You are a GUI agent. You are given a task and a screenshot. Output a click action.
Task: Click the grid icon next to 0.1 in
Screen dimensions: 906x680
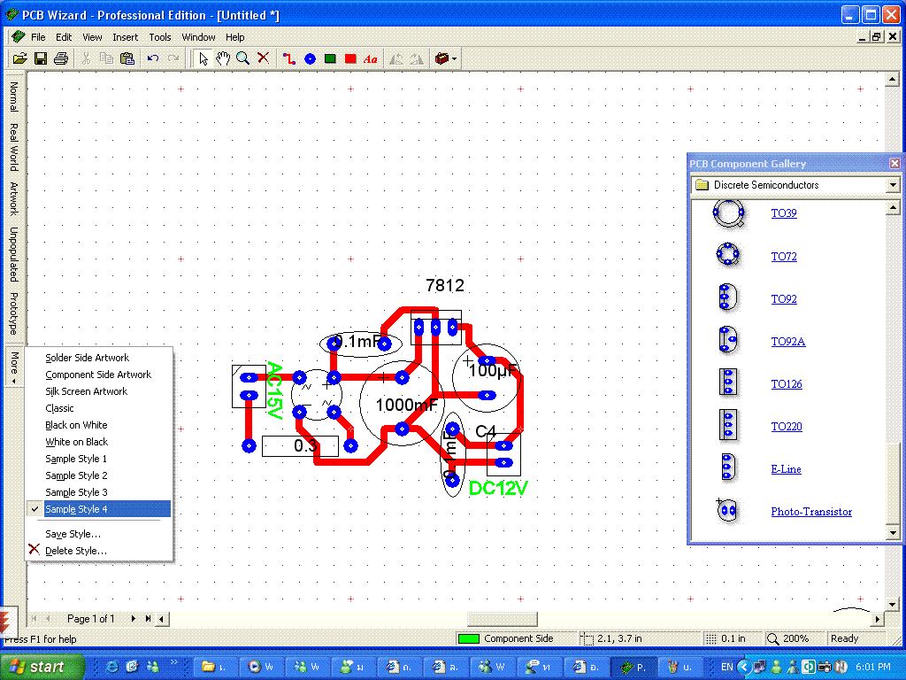[x=710, y=638]
